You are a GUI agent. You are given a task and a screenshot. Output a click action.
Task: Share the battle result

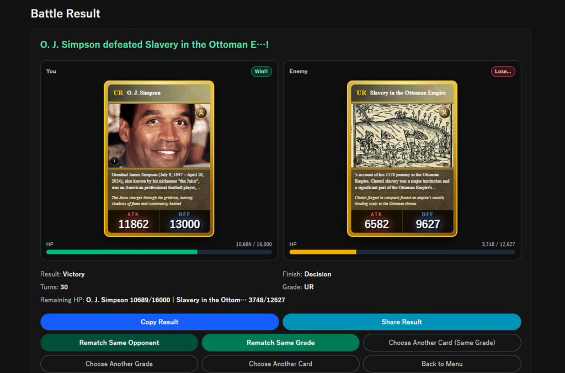402,322
